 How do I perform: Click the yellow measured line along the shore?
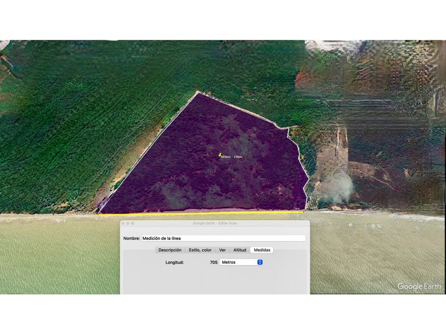point(201,213)
